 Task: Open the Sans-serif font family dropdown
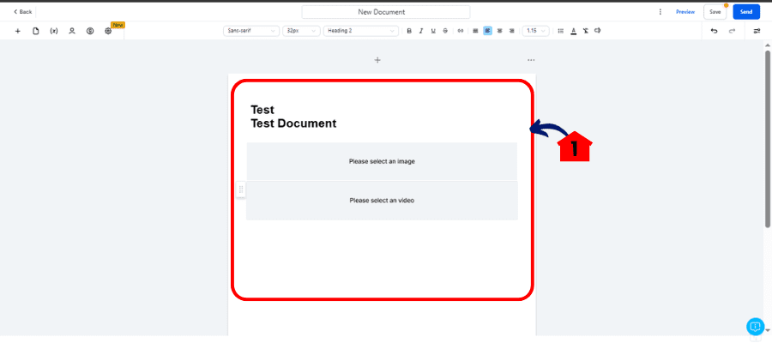pos(251,31)
